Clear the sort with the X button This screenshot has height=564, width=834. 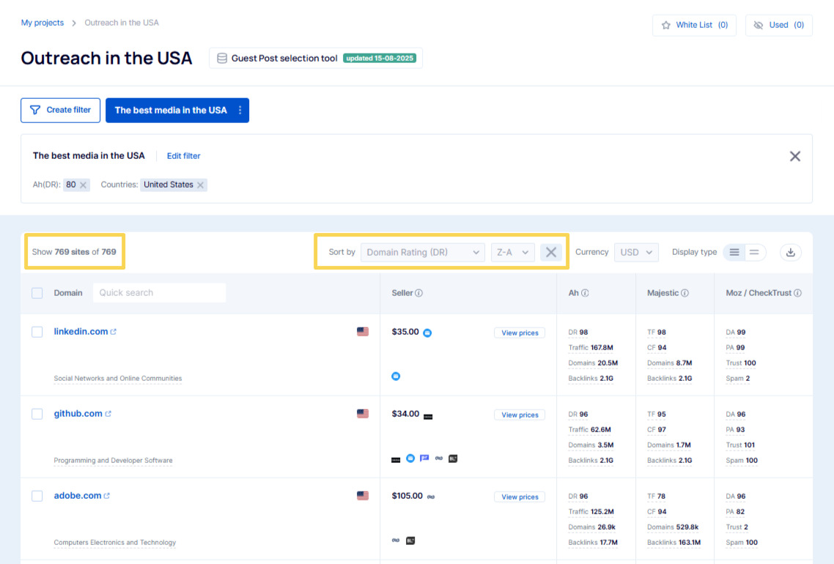(551, 252)
